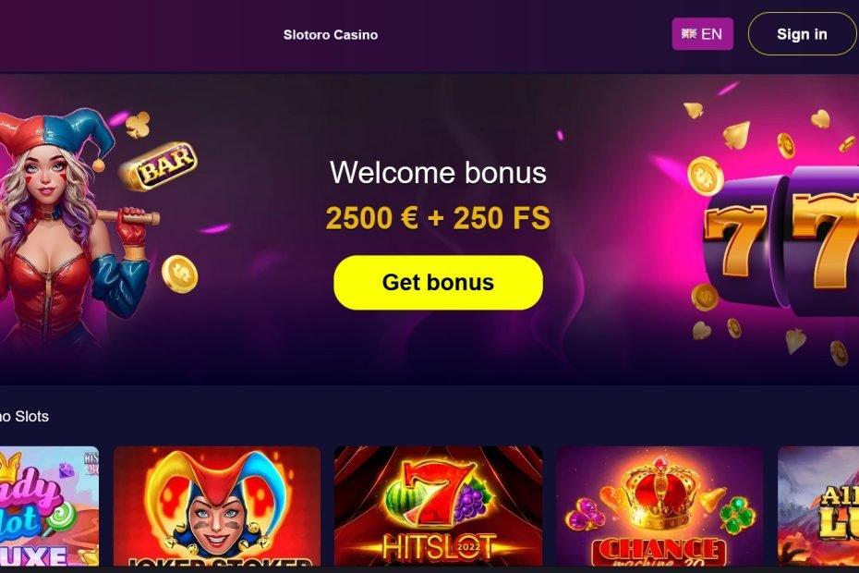This screenshot has width=859, height=573.
Task: Open the Joker Stoker slot game
Action: coord(217,506)
